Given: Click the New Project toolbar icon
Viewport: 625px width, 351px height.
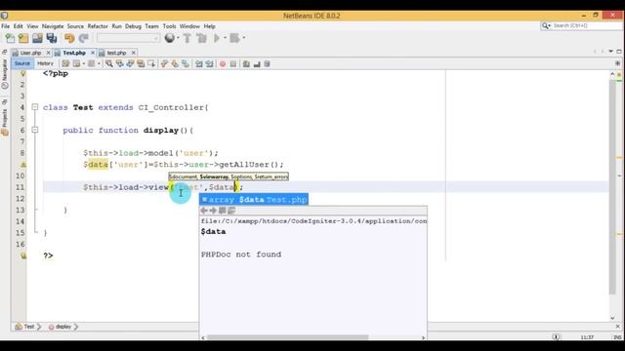Looking at the screenshot, I should coord(23,38).
